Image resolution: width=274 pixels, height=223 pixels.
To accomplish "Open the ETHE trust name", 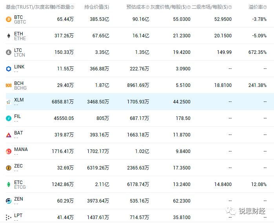I will [x=20, y=39].
